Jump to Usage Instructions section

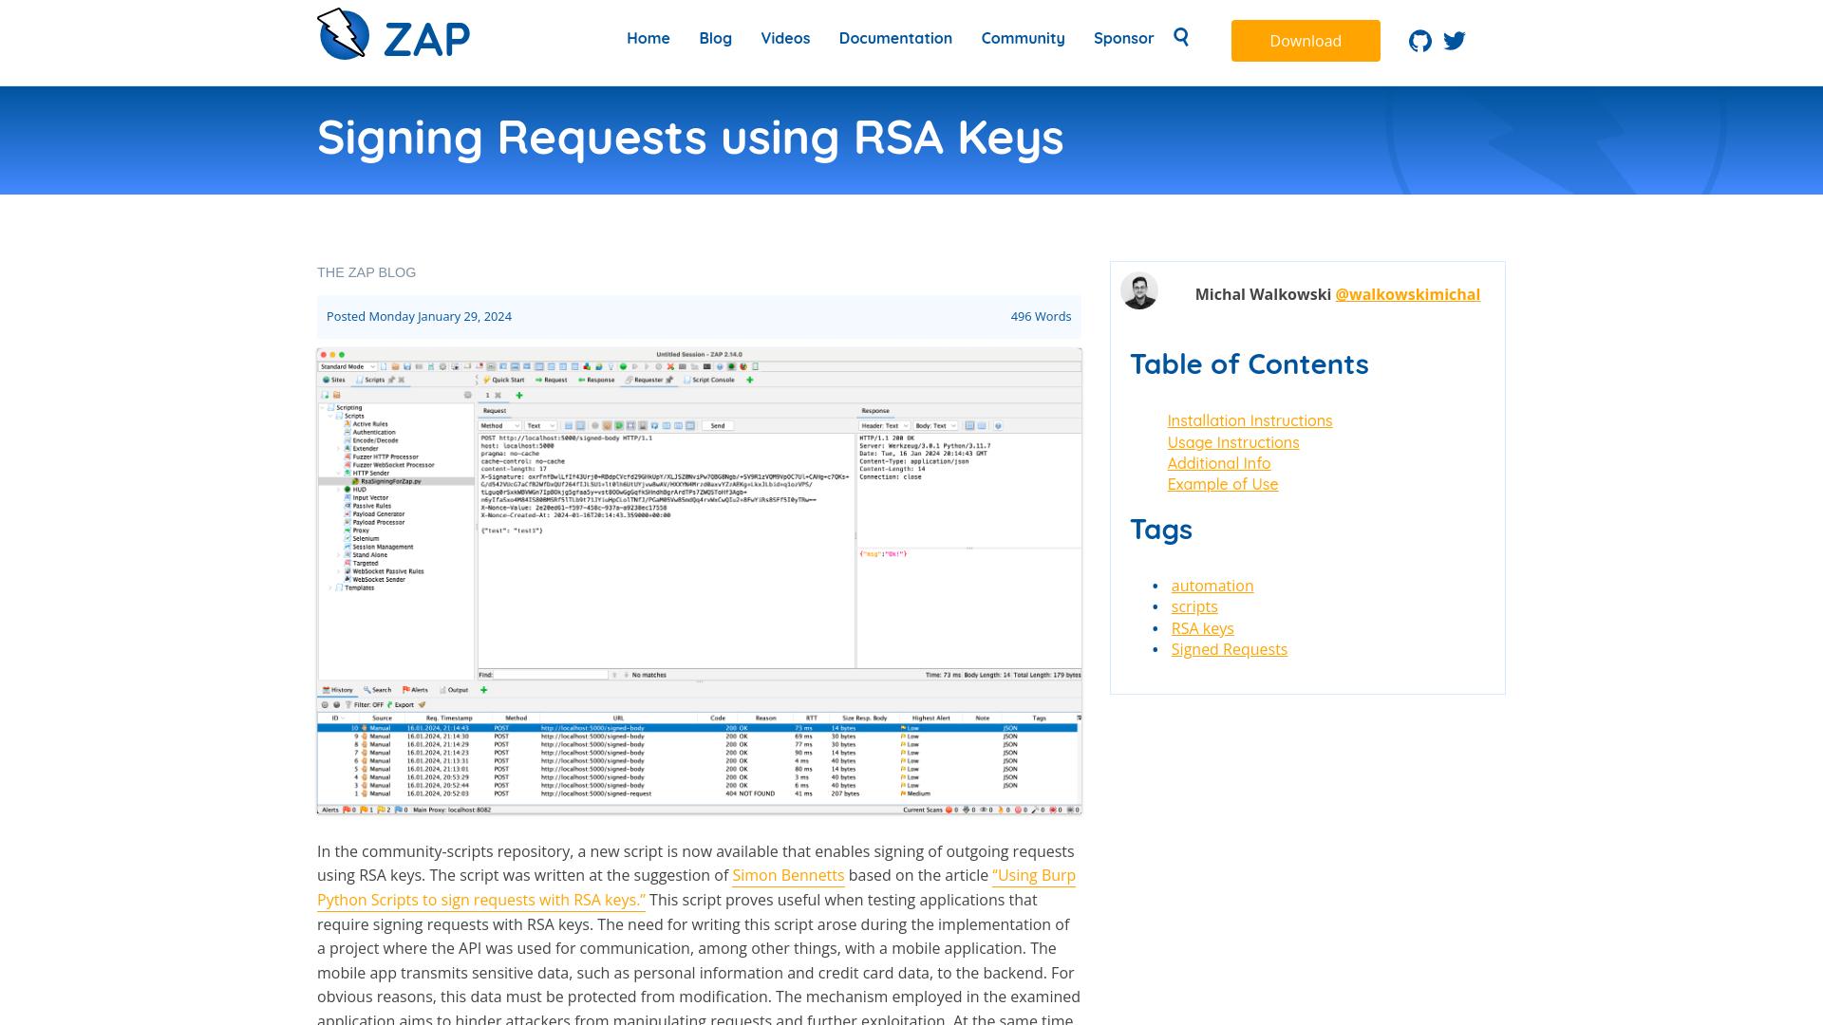[1233, 442]
